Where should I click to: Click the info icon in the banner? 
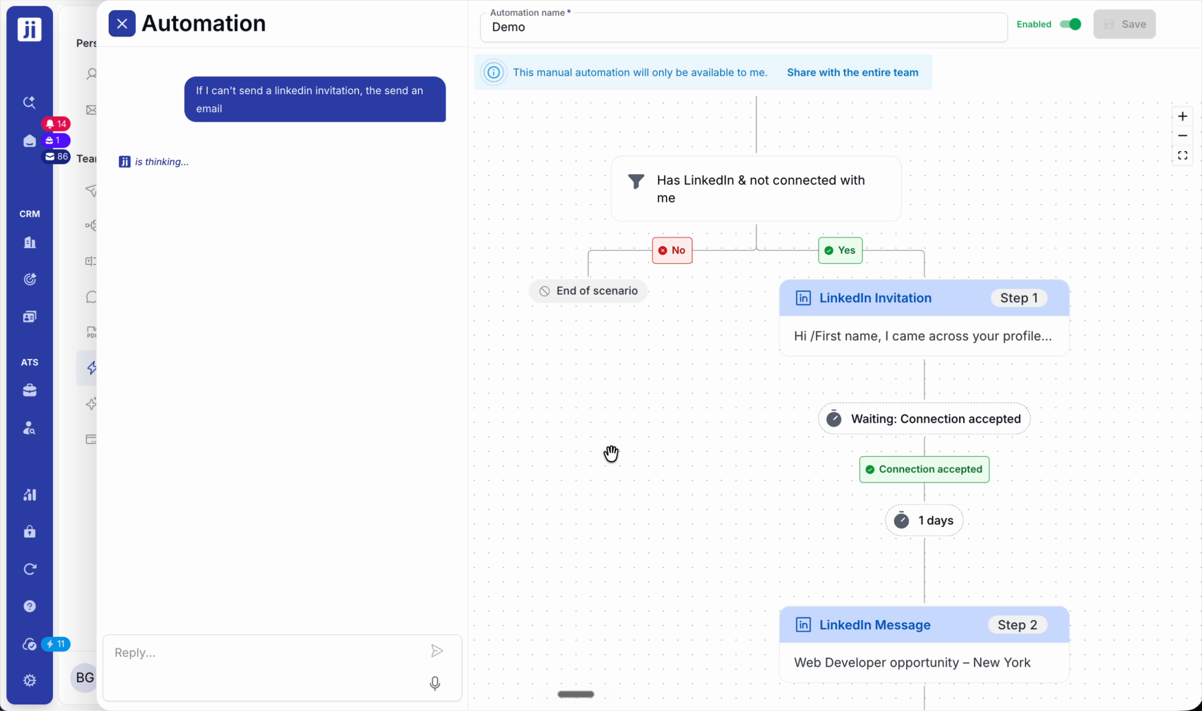tap(493, 72)
